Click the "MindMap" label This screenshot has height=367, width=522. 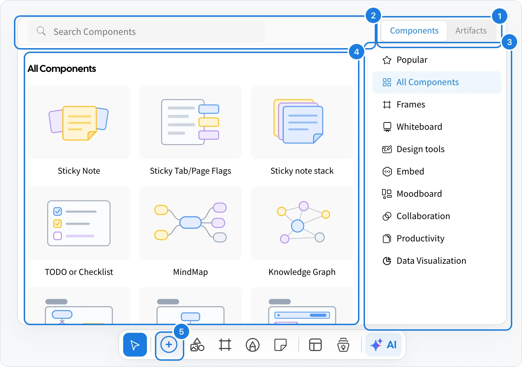(x=191, y=272)
